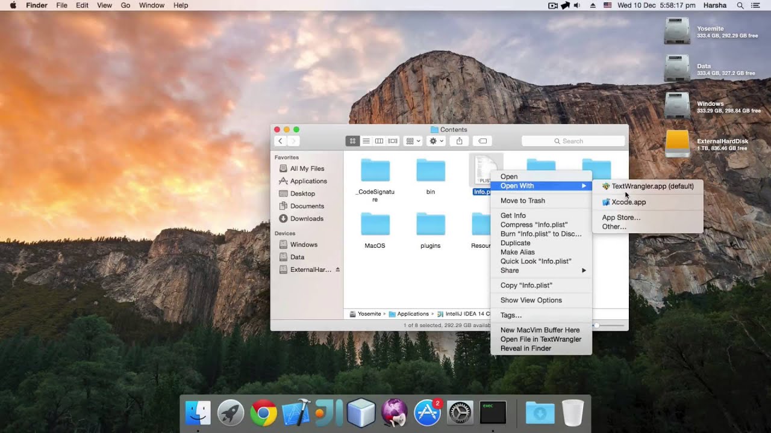Select the Windows drive on the desktop
This screenshot has height=433, width=771.
[677, 106]
